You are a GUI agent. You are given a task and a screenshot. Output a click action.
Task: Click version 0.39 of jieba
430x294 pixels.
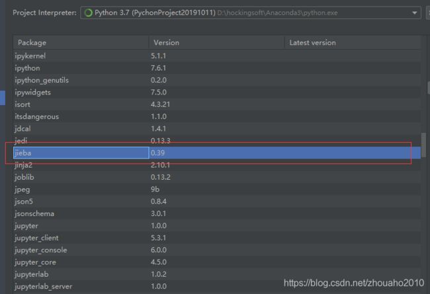157,153
